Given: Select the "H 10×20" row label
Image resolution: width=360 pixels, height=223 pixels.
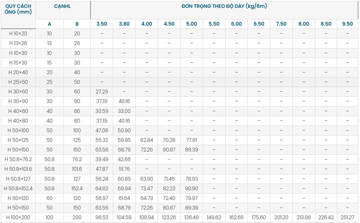Looking at the screenshot, I should (x=18, y=34).
